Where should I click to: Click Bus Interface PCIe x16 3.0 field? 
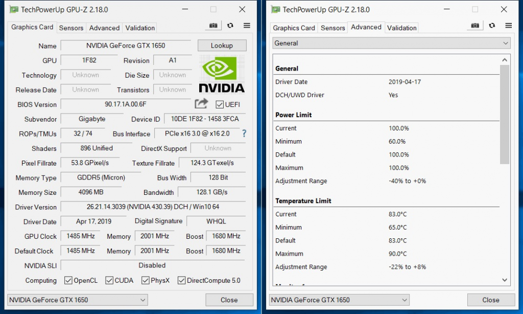click(x=197, y=133)
